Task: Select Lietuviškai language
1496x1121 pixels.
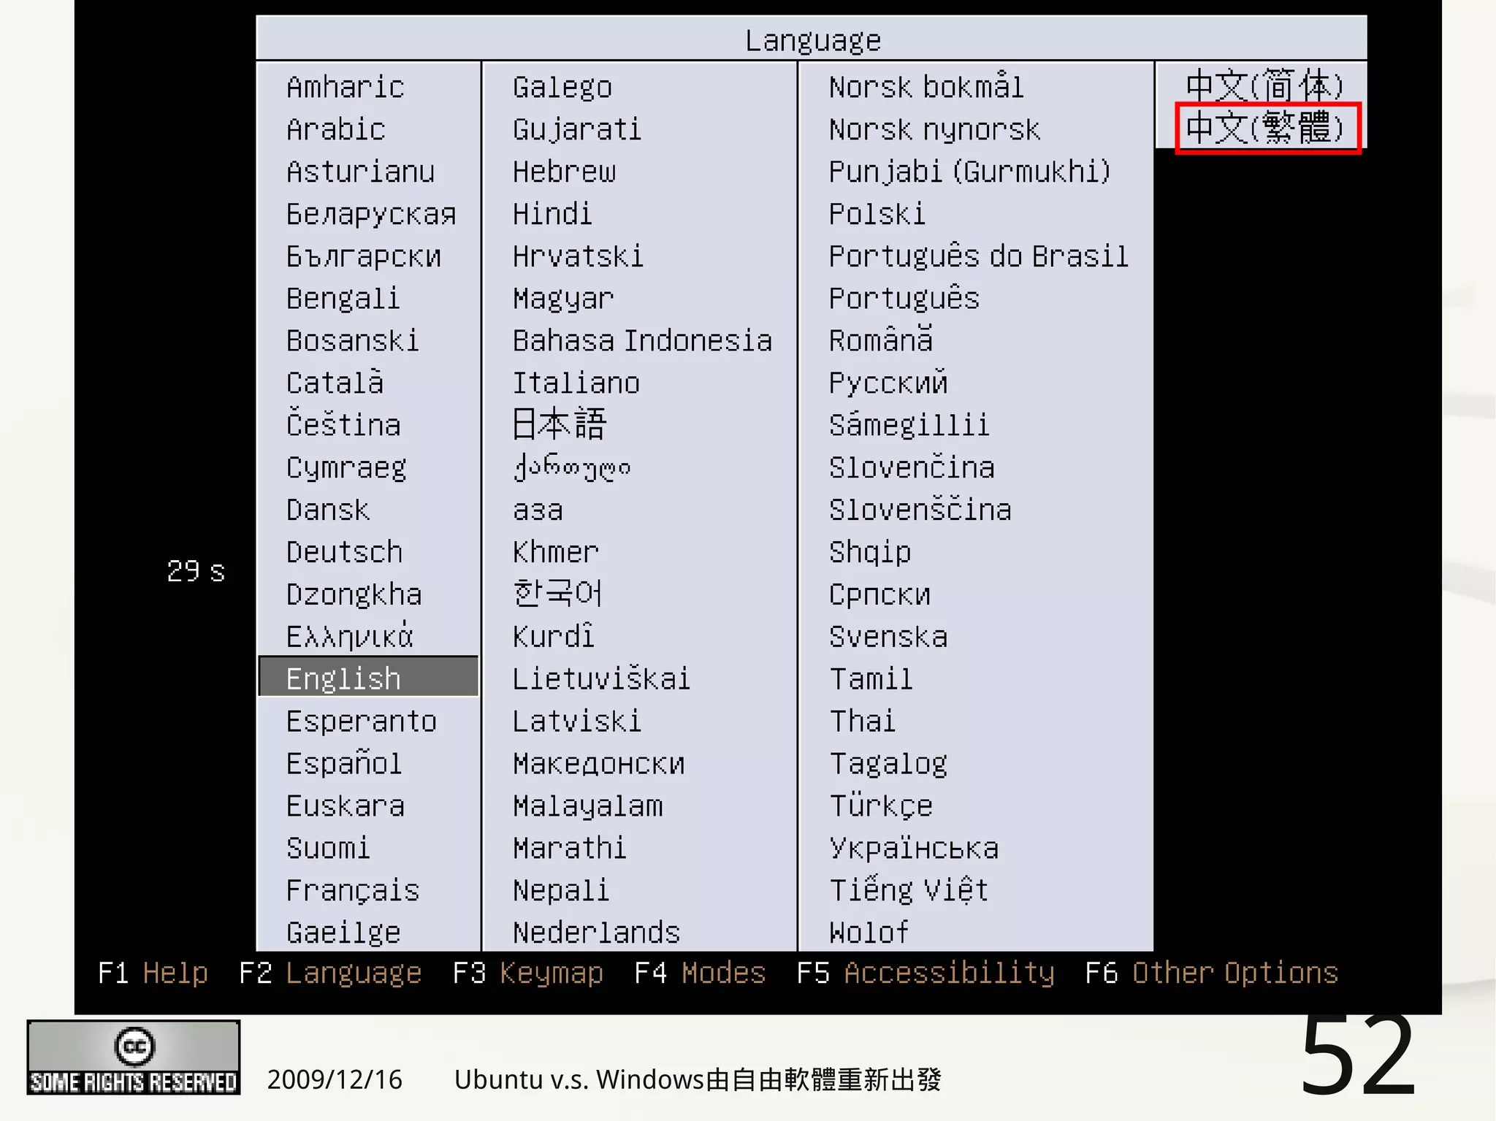Action: 600,679
